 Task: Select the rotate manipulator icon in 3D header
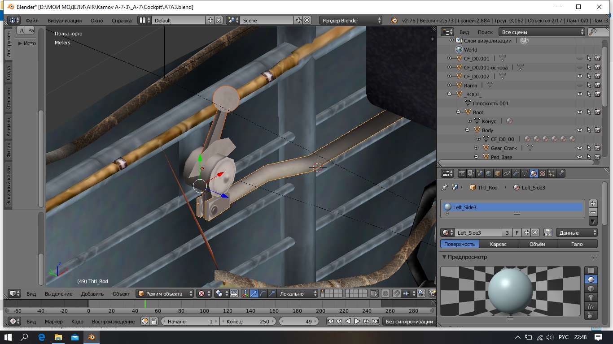coord(263,294)
